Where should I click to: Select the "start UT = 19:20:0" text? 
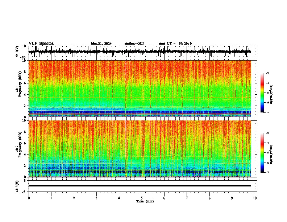(175, 44)
